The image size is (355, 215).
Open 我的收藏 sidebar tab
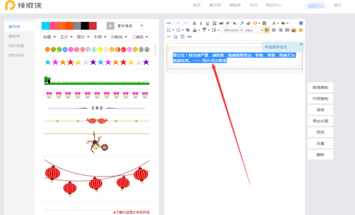17,45
